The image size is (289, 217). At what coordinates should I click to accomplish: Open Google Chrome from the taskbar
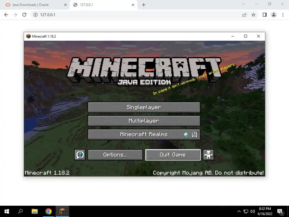point(49,211)
